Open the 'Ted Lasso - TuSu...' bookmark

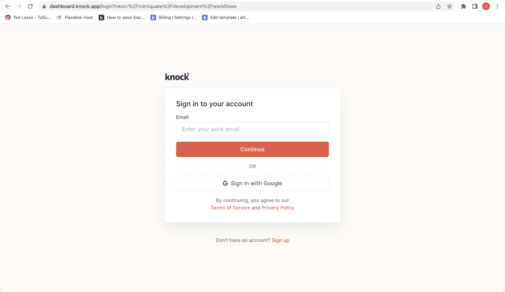tap(27, 18)
